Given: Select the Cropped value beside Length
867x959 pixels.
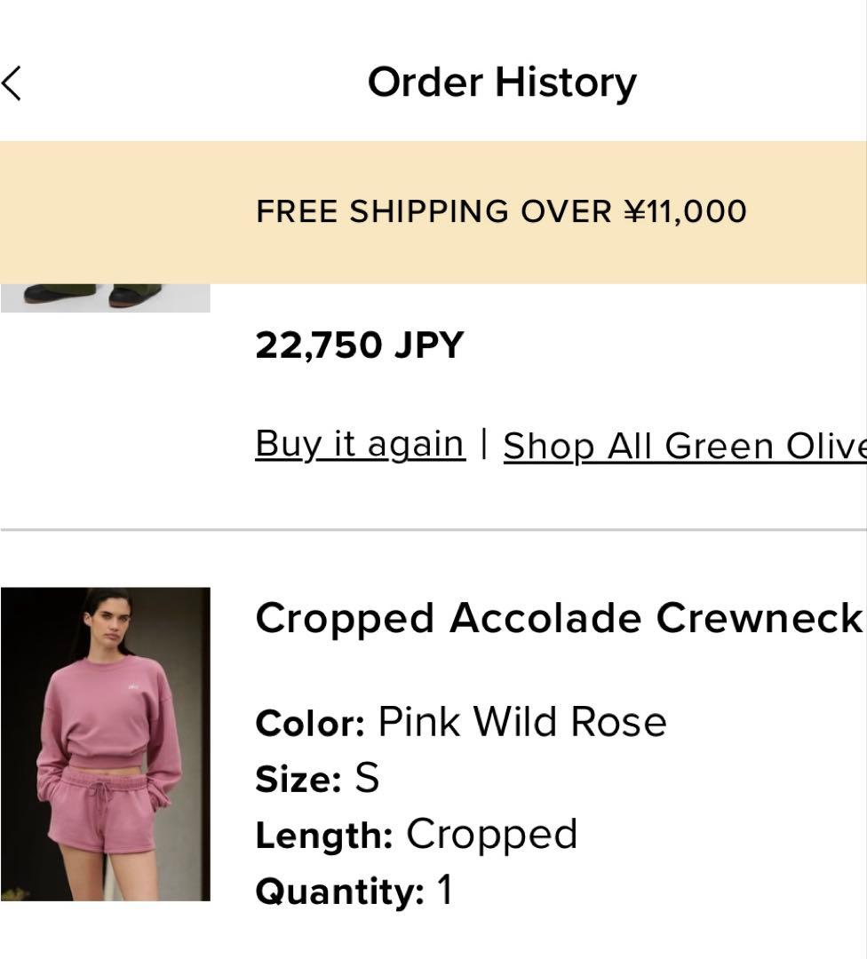Looking at the screenshot, I should pos(491,835).
